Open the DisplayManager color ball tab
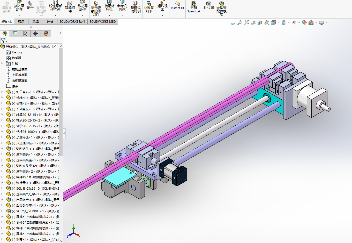The image size is (352, 243). [x=46, y=34]
